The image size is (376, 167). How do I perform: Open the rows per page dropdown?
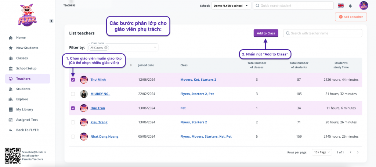(x=322, y=152)
